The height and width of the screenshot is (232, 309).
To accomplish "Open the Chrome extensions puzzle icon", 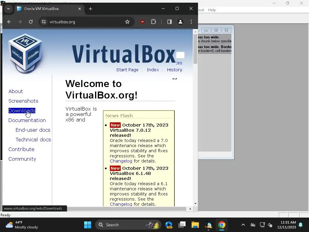I will click(153, 22).
